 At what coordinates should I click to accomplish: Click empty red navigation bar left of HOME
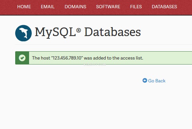pyautogui.click(x=8, y=7)
